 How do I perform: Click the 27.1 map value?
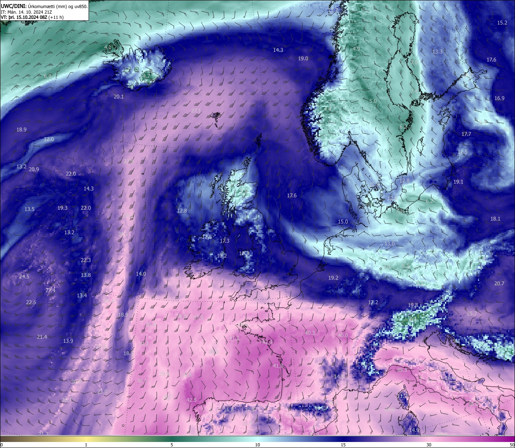point(196,110)
